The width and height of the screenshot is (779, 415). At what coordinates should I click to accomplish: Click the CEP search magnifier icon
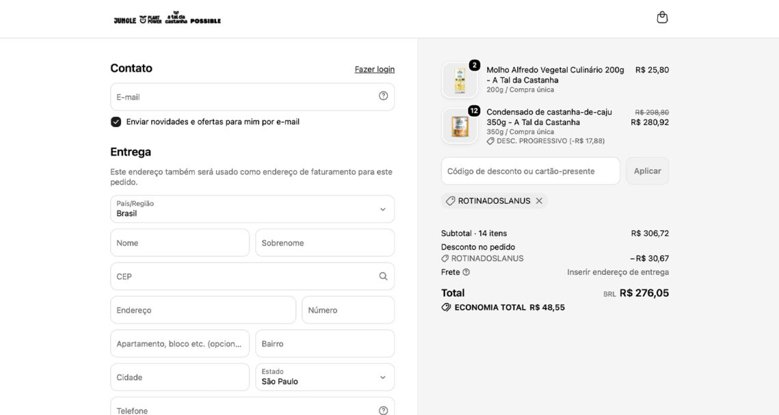click(x=383, y=276)
